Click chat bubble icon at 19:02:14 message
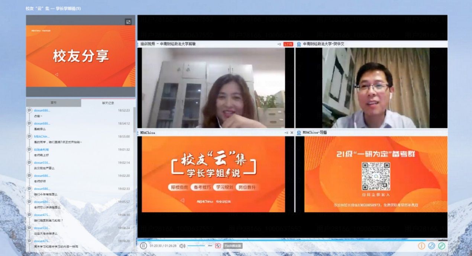Viewport: 472px width, 256px height. click(x=29, y=162)
